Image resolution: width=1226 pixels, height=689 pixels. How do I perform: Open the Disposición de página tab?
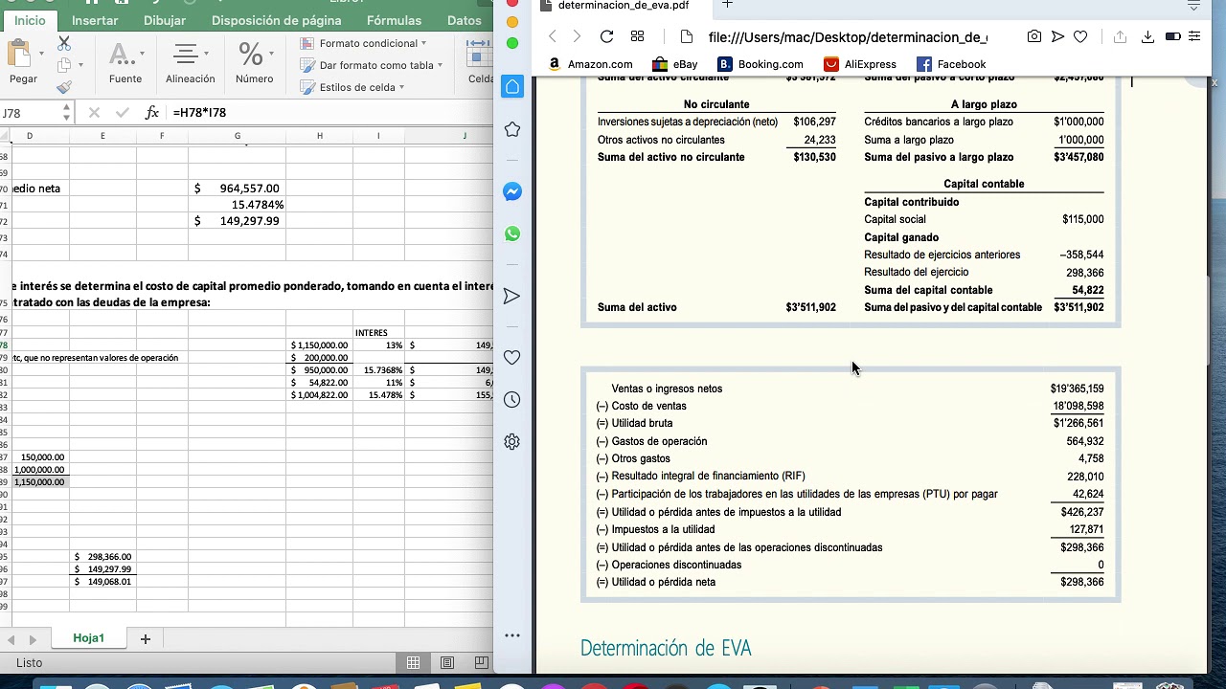(x=276, y=20)
